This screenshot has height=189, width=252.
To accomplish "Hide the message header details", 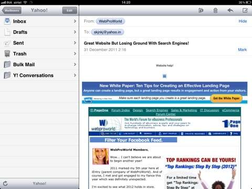I will click(x=243, y=21).
